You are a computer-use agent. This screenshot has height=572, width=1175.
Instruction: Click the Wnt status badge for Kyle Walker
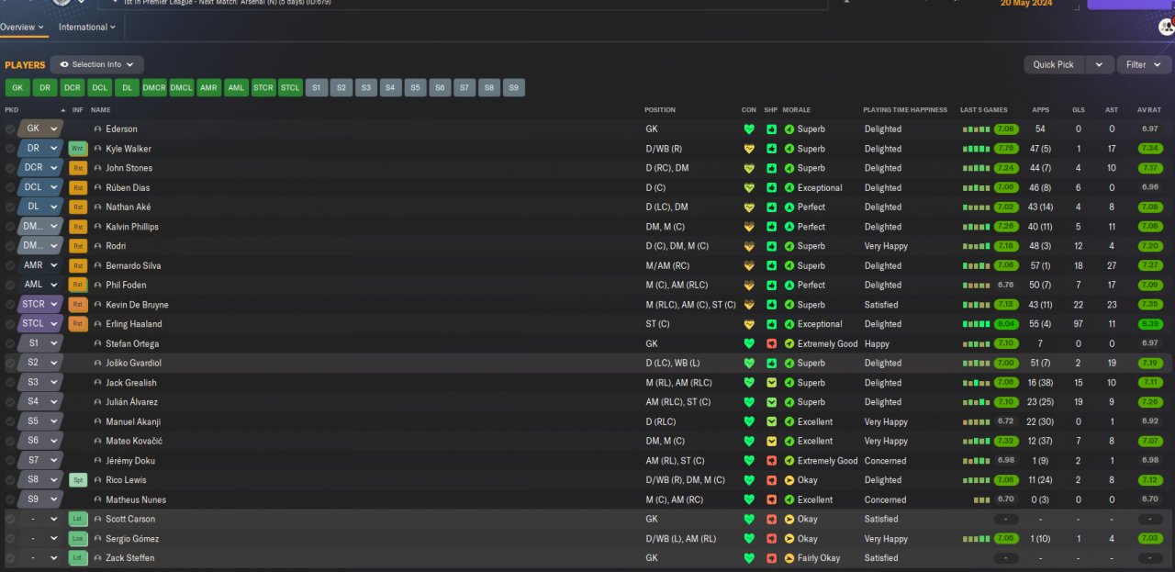tap(78, 149)
